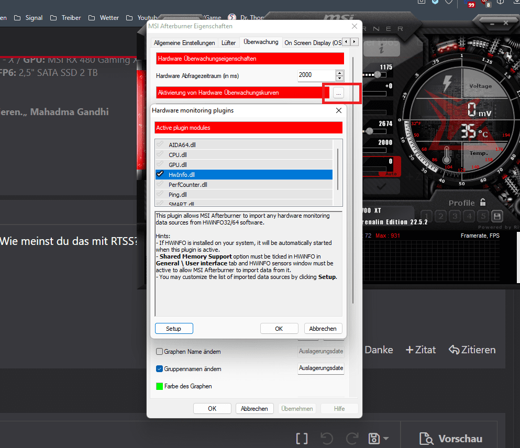Click the Gruppennamen "Auslagerungsdate" text field
The width and height of the screenshot is (520, 448).
(321, 368)
